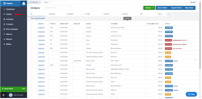
Task: Click the search magnifier icon
Action: point(70,8)
